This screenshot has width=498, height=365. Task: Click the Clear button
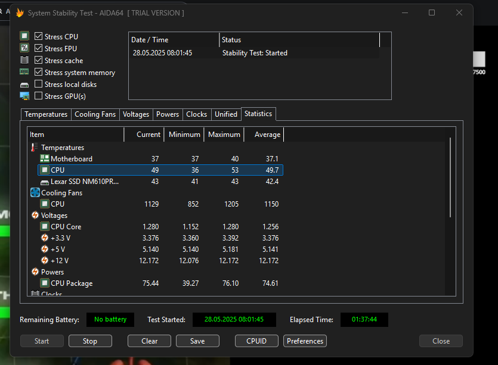149,341
